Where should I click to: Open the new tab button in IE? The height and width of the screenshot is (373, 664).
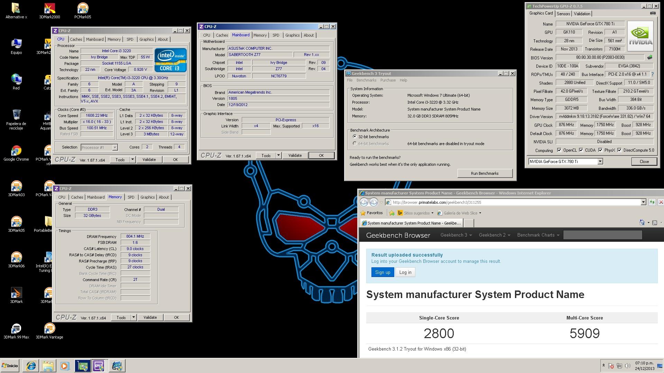[468, 223]
